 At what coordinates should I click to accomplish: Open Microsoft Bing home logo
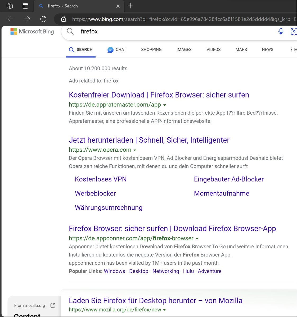[32, 31]
